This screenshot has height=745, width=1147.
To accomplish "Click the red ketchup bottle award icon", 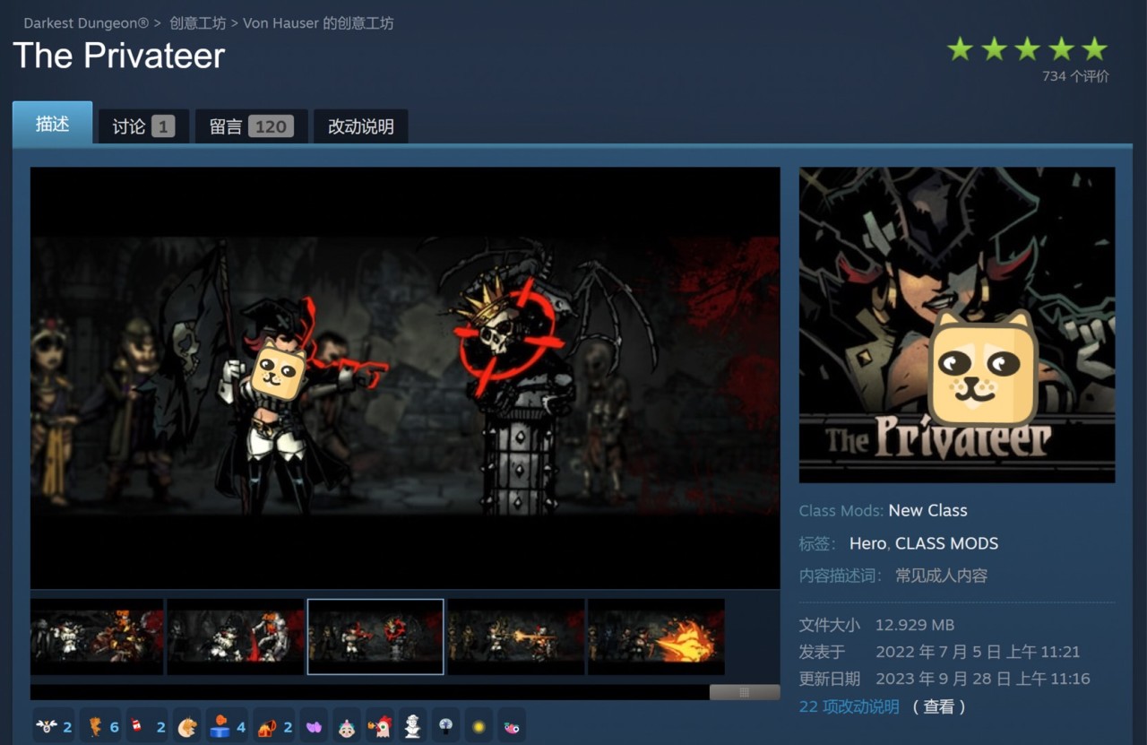I will tap(148, 726).
